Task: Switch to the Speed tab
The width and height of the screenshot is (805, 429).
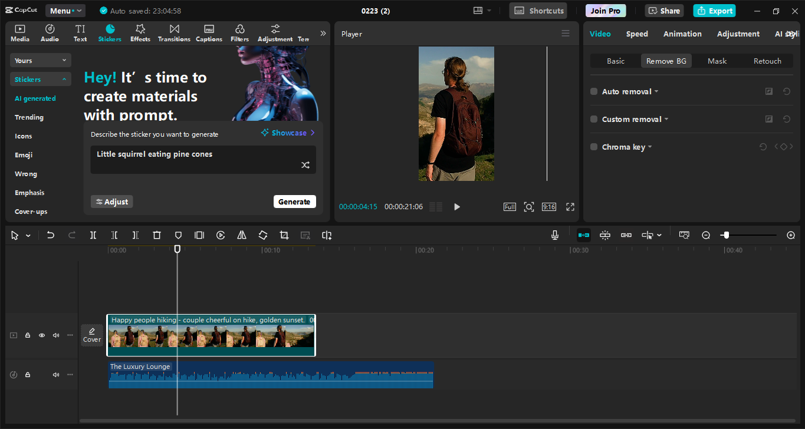Action: point(637,34)
